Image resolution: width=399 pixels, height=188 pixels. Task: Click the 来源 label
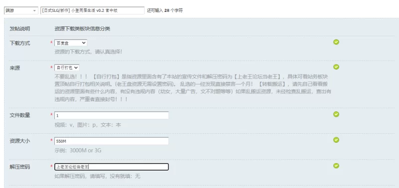(x=15, y=68)
